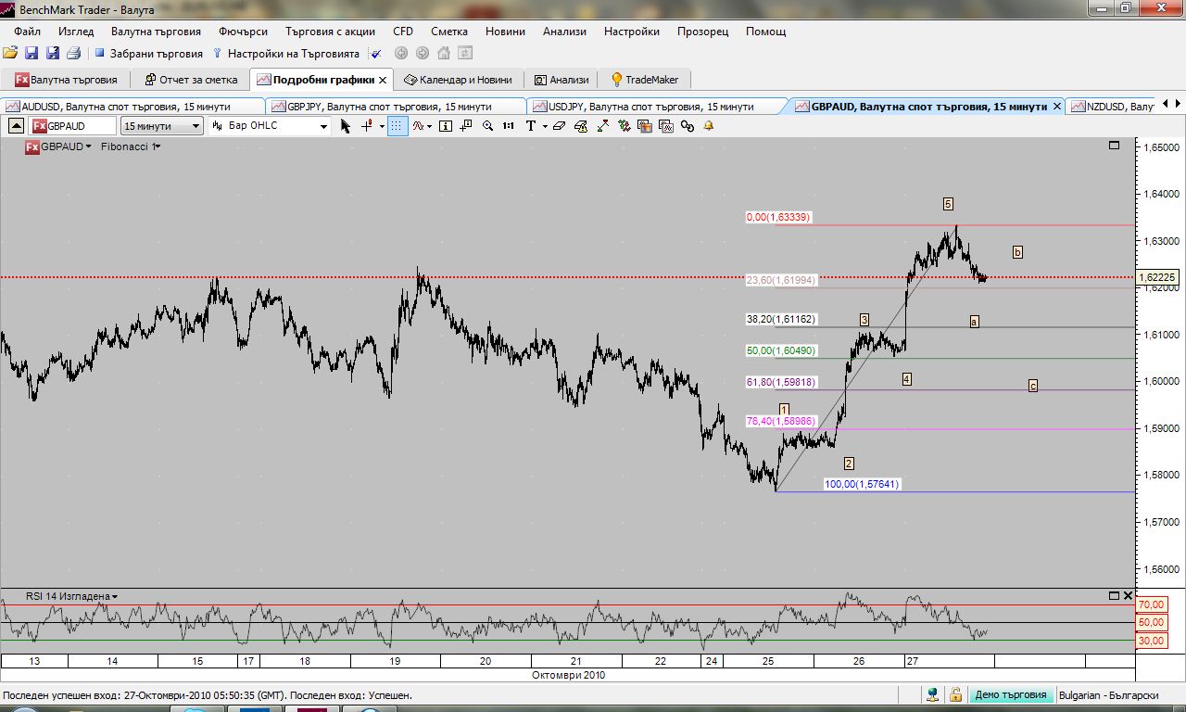This screenshot has height=712, width=1186.
Task: Click the open folder icon
Action: coord(10,54)
